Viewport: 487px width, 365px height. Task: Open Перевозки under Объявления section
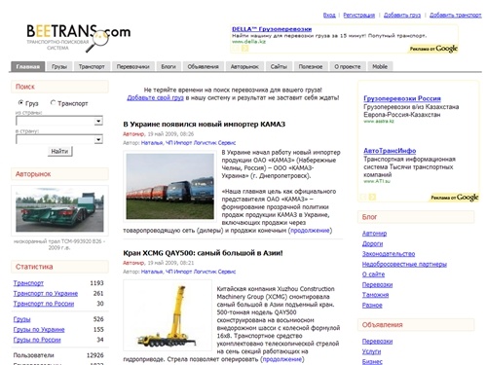[377, 342]
